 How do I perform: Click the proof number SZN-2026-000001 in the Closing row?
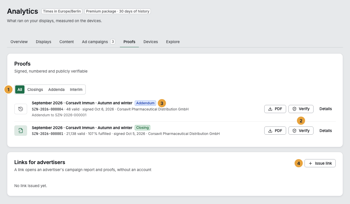(48, 134)
